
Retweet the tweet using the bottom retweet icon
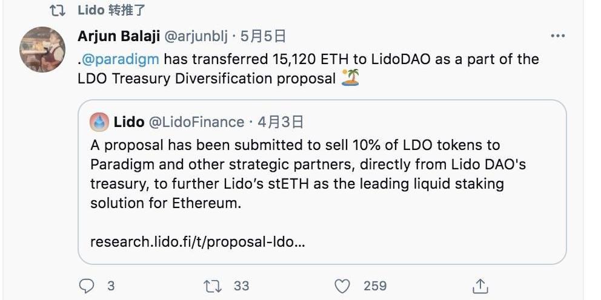tap(213, 285)
